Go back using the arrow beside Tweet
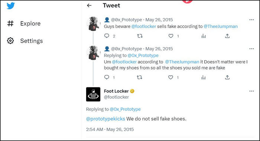Viewport: 260px width, 141px height. pyautogui.click(x=89, y=6)
